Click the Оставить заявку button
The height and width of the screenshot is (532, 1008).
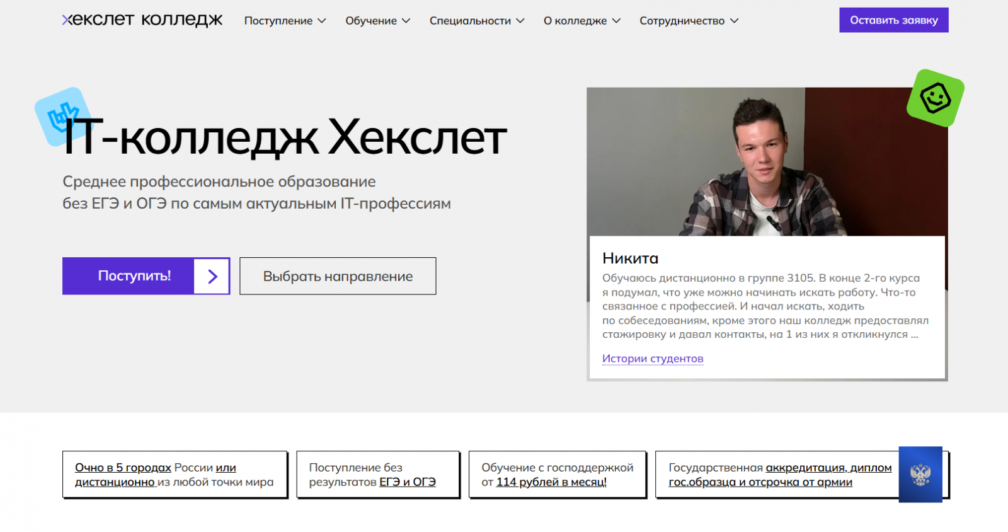point(894,20)
